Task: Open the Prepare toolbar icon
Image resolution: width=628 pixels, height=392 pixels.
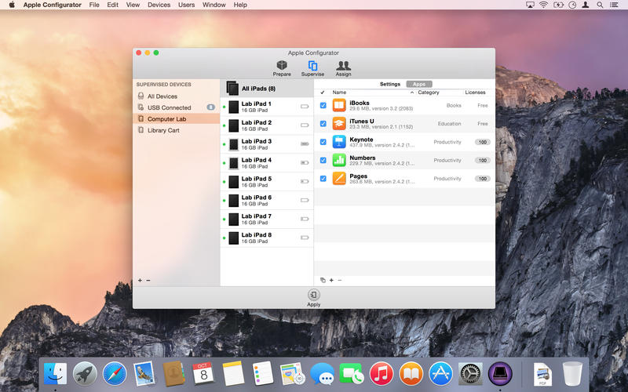Action: point(282,67)
